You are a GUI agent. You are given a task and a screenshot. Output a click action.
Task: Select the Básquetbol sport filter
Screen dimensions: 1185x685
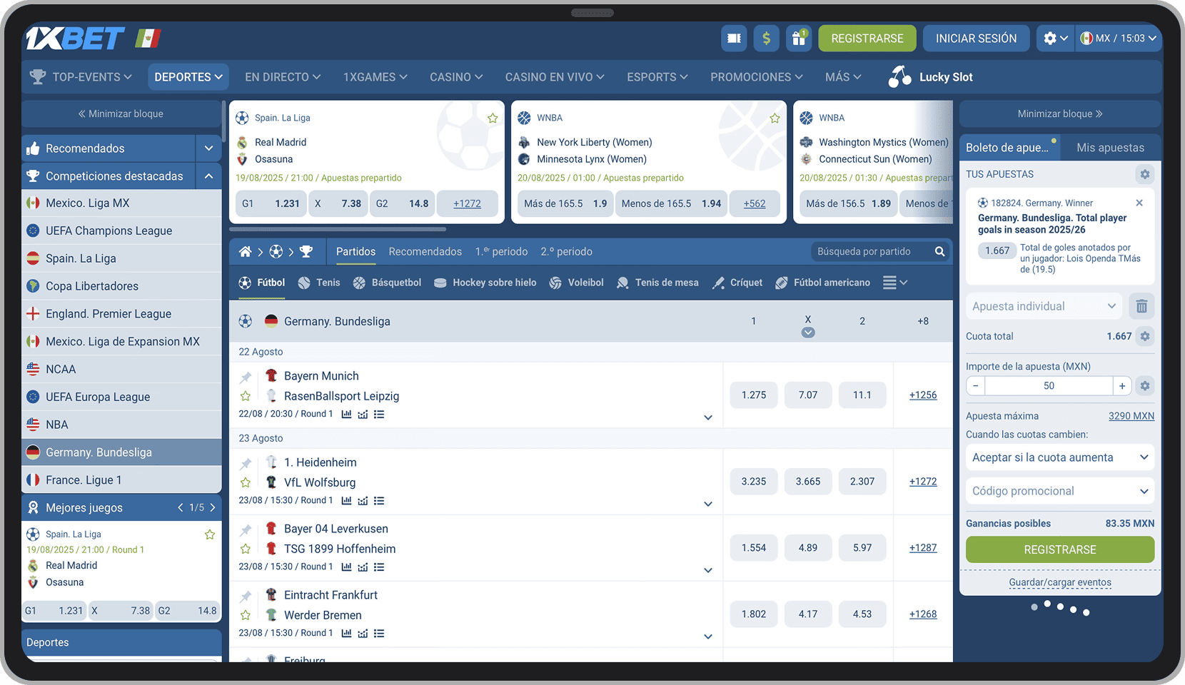pos(387,283)
